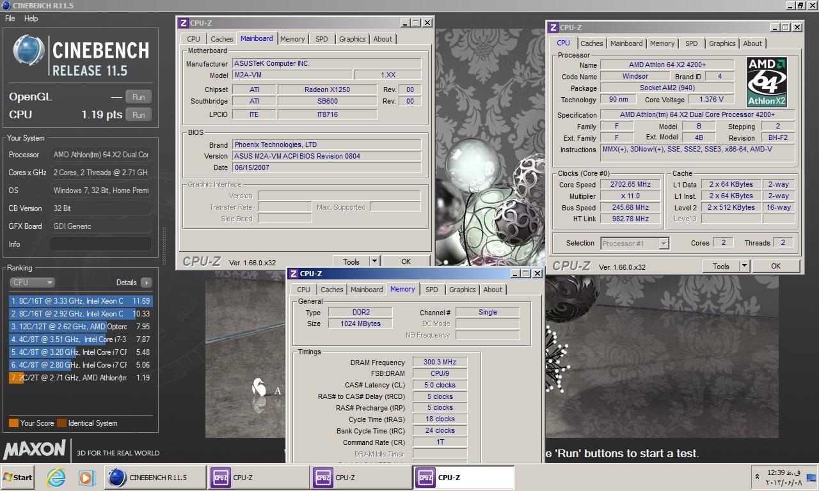Viewport: 819px width, 491px height.
Task: Open About tab in Processor CPU-Z window
Action: 752,43
